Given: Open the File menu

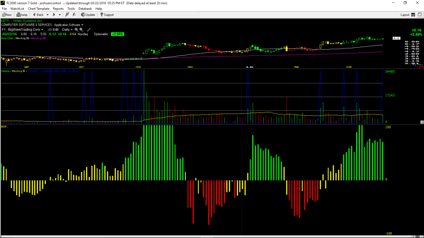Looking at the screenshot, I should [x=4, y=9].
